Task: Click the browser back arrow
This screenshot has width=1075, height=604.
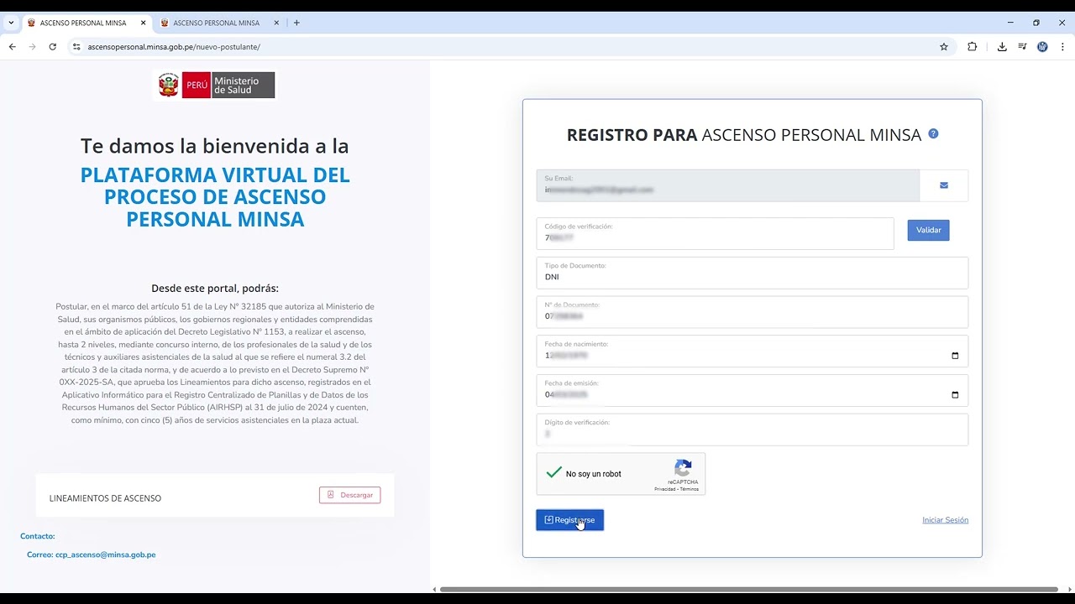Action: [x=12, y=47]
